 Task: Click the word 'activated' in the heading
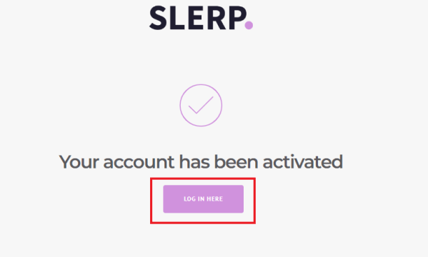click(x=303, y=162)
